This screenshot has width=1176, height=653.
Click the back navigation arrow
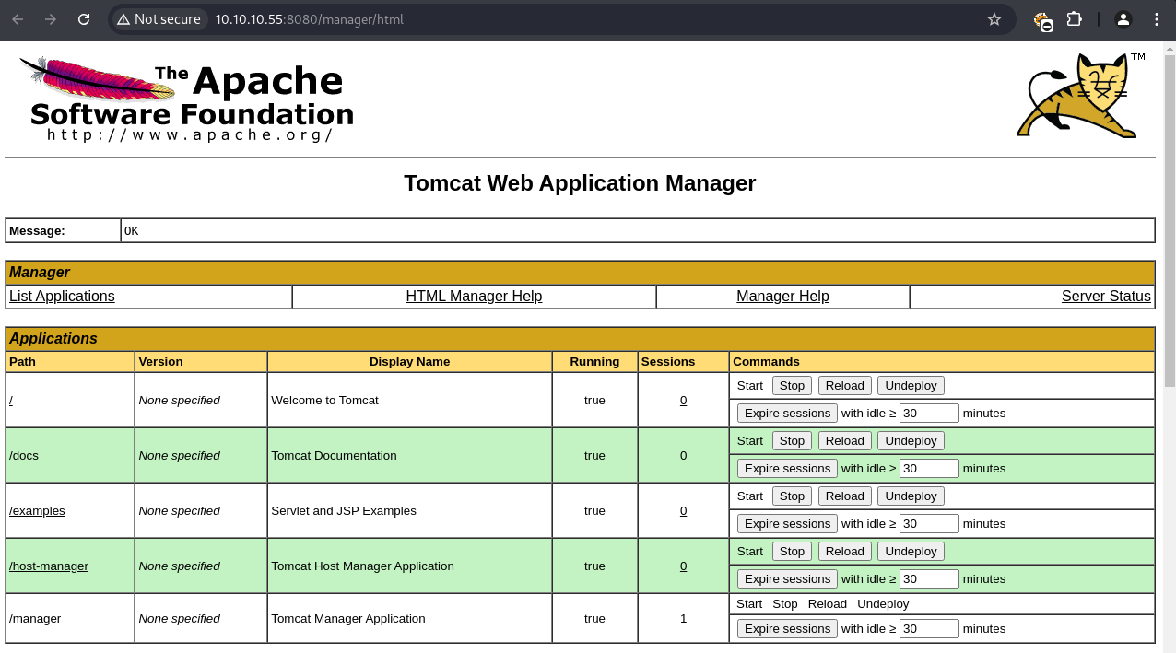[x=18, y=19]
